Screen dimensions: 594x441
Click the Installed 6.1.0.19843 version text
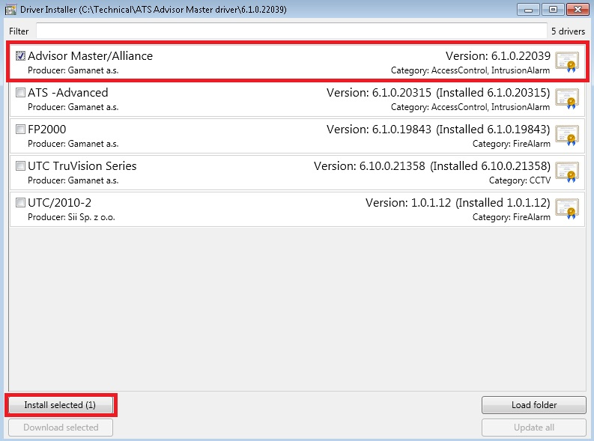pyautogui.click(x=493, y=130)
